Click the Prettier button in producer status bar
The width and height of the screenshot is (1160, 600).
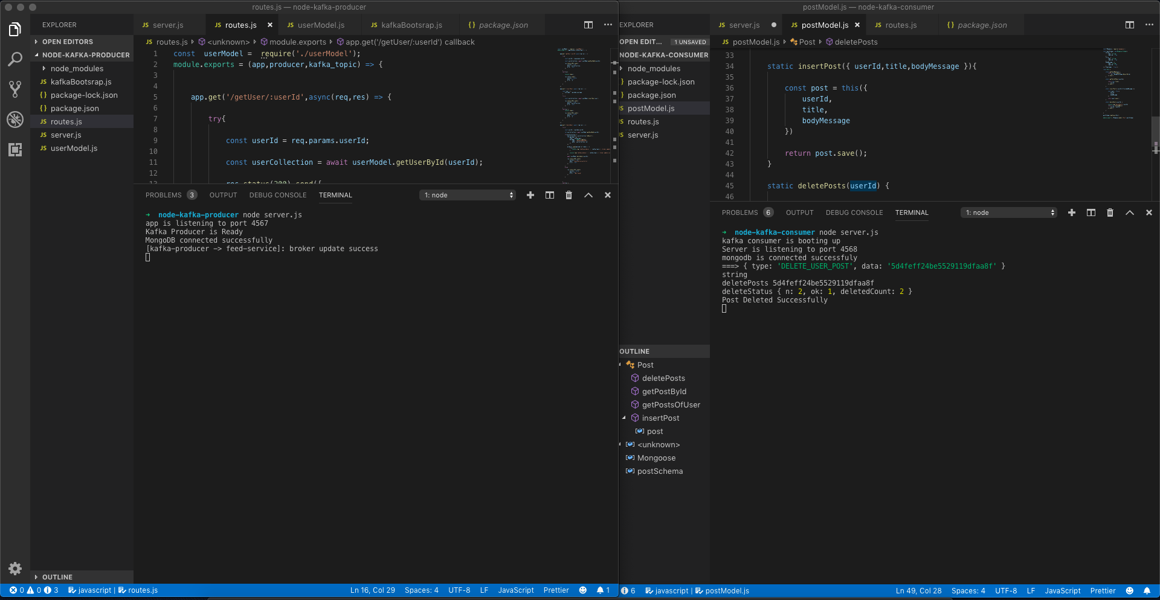coord(555,590)
